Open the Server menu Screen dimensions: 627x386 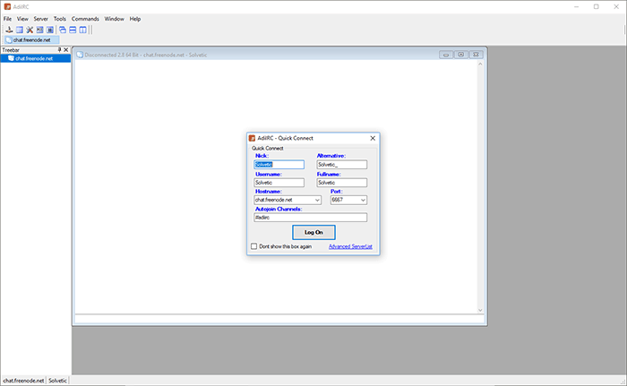[41, 19]
